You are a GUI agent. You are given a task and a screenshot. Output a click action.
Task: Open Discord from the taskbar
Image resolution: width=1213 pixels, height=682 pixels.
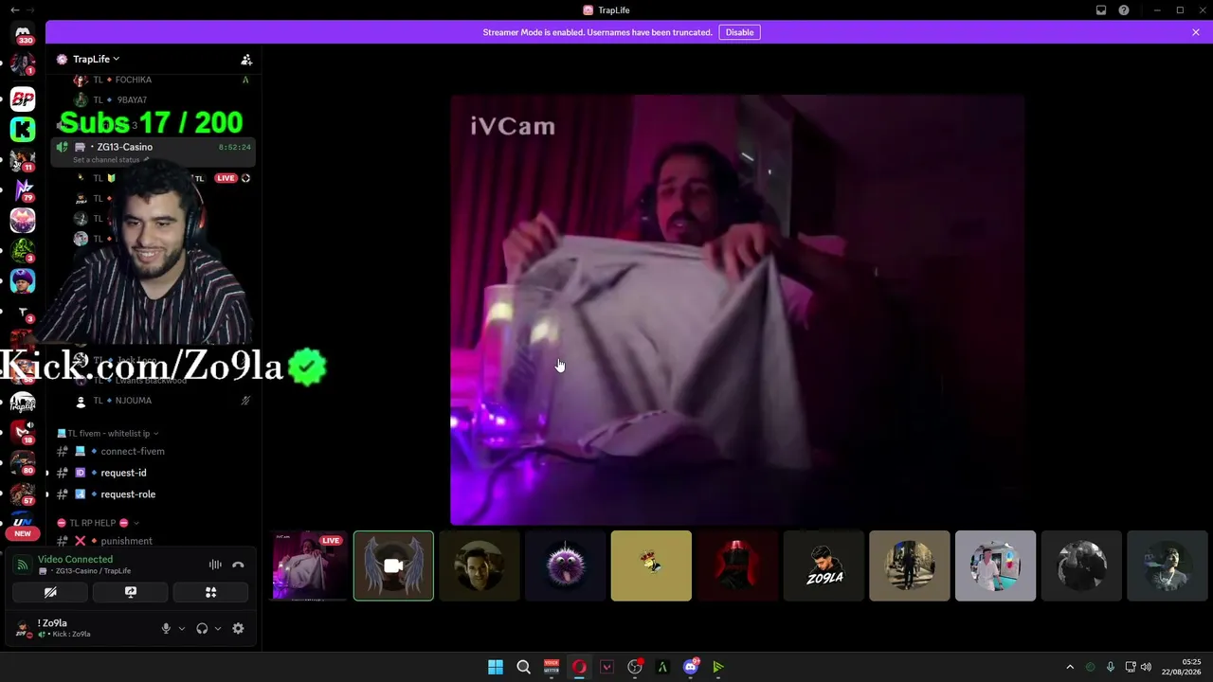point(691,667)
